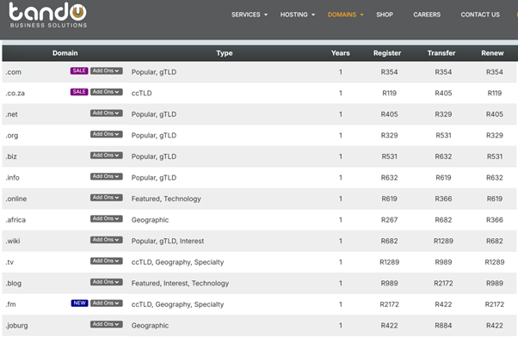Click the .africa register price R267
Viewport: 518px width, 337px height.
[x=389, y=220]
